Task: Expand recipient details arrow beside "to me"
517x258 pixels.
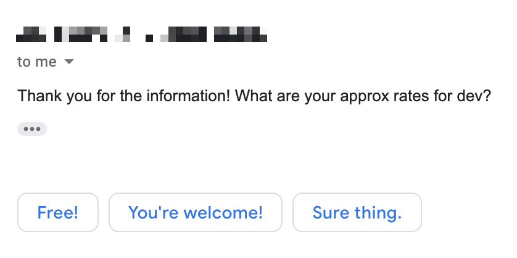Action: (69, 62)
